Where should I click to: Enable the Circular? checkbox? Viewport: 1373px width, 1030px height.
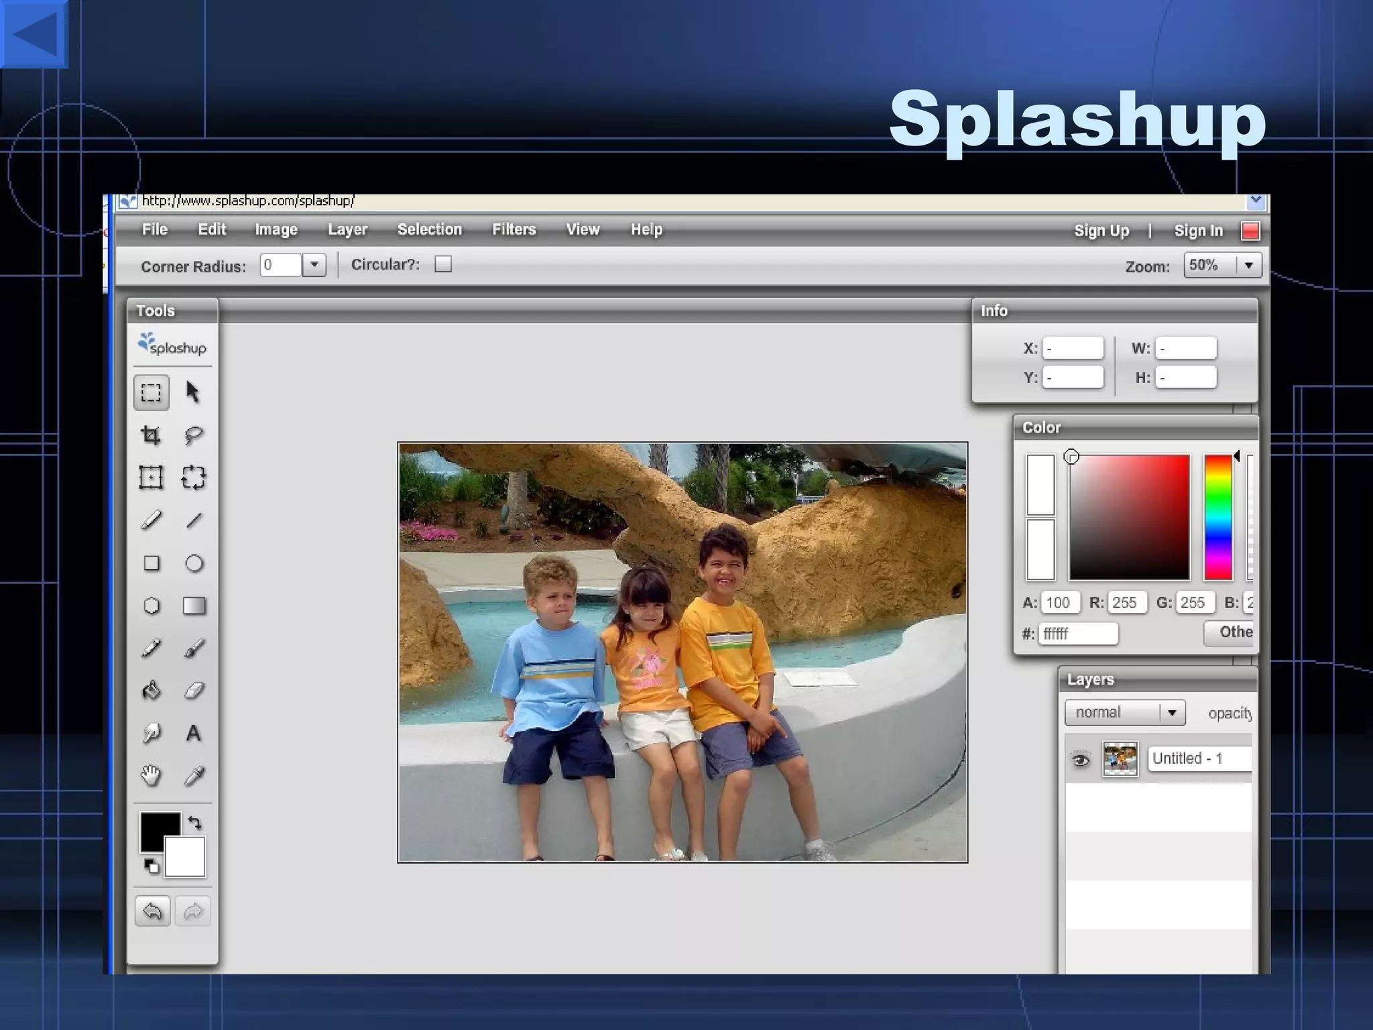click(443, 264)
